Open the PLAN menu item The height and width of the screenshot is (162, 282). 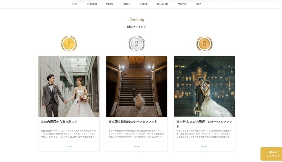110,4
